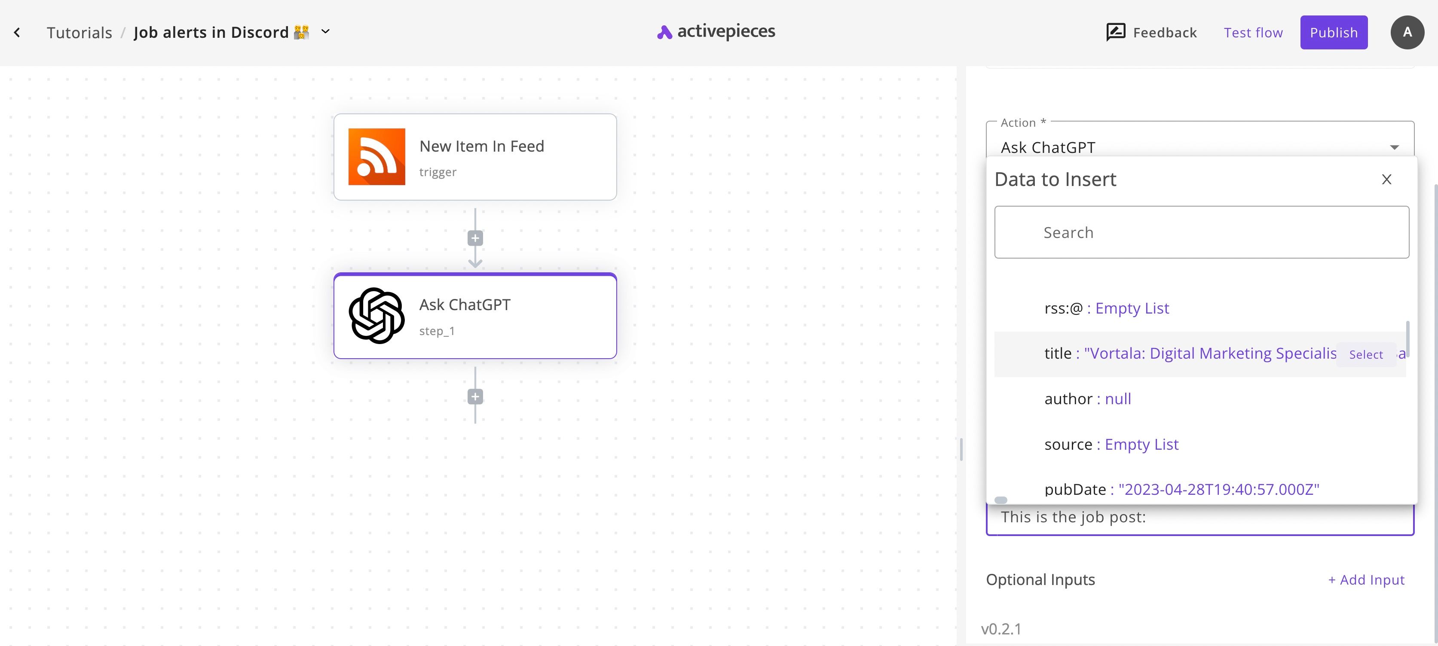1438x646 pixels.
Task: Click the Feedback label
Action: click(x=1165, y=33)
